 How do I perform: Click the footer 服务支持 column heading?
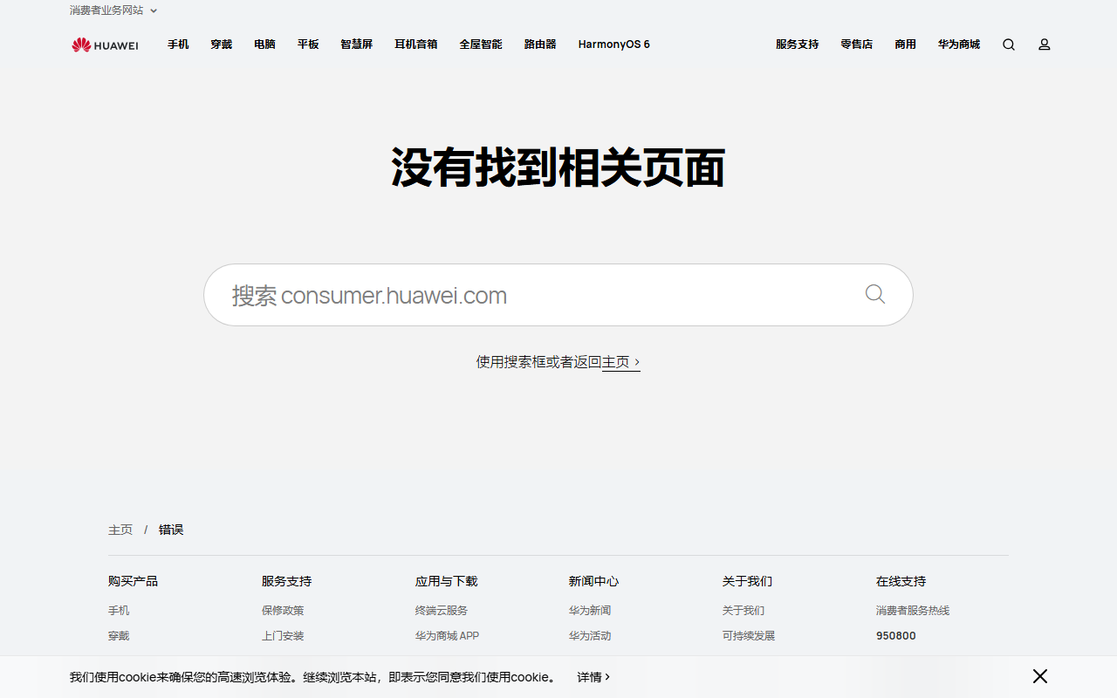coord(286,581)
